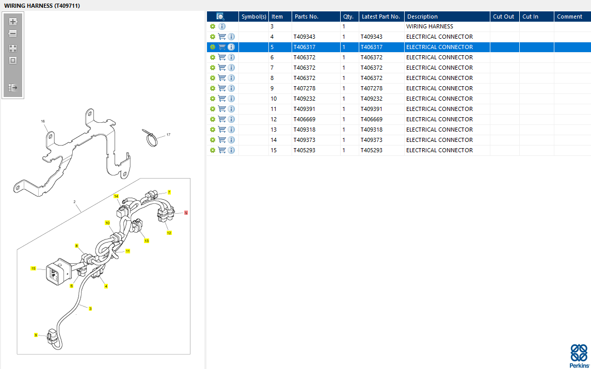591x369 pixels.
Task: Select callout 11 on the diagram
Action: pyautogui.click(x=128, y=251)
